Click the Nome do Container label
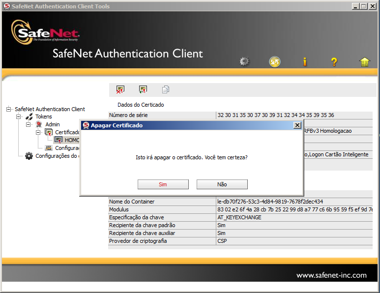380x293 pixels. (132, 202)
